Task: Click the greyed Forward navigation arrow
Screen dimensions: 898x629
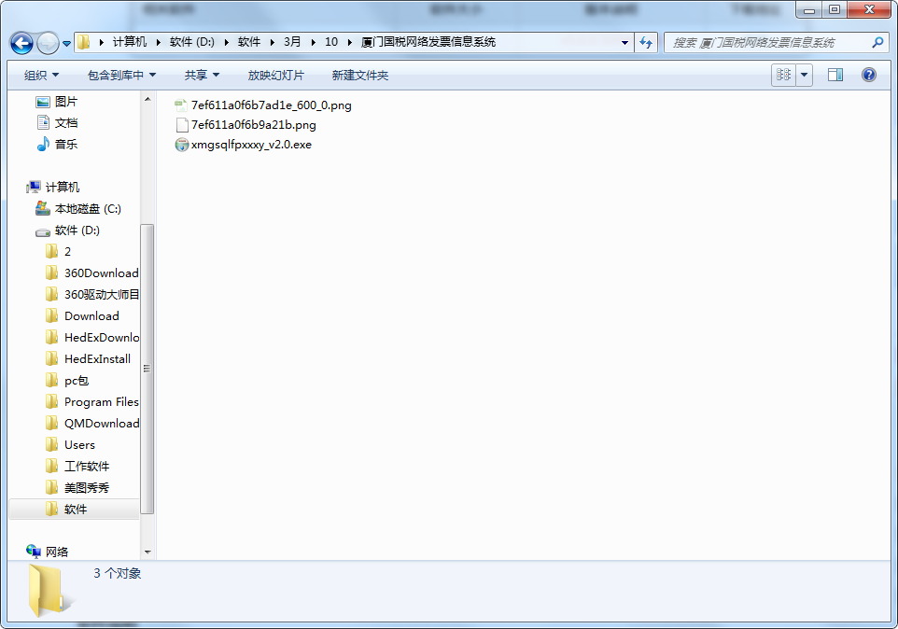Action: click(49, 43)
